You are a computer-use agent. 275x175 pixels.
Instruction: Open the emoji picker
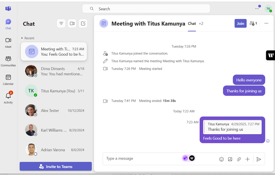click(222, 159)
